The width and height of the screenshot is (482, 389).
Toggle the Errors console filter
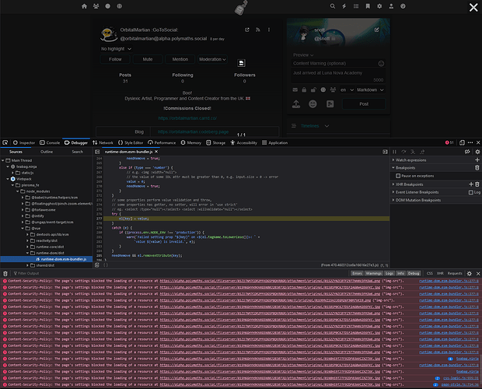point(357,273)
